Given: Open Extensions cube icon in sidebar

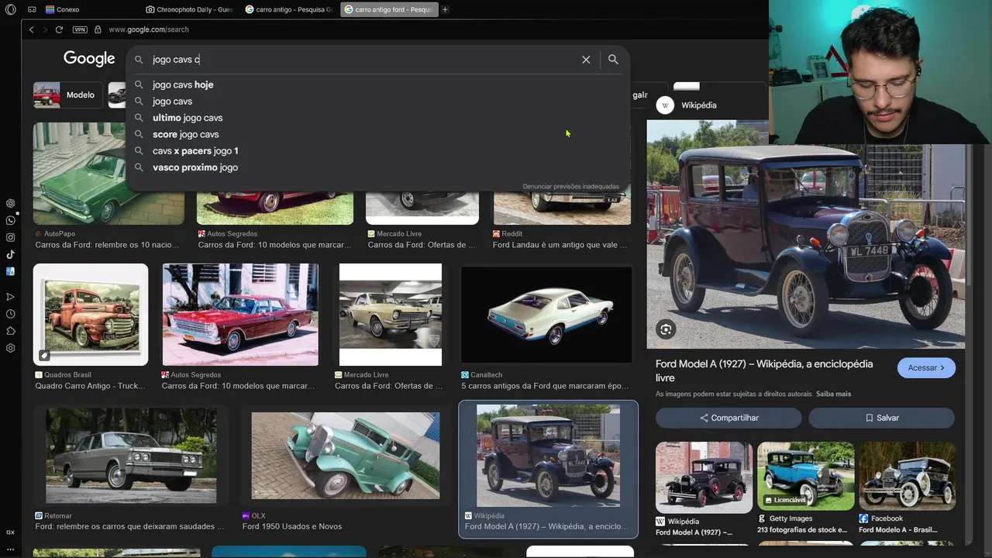Looking at the screenshot, I should pos(10,331).
